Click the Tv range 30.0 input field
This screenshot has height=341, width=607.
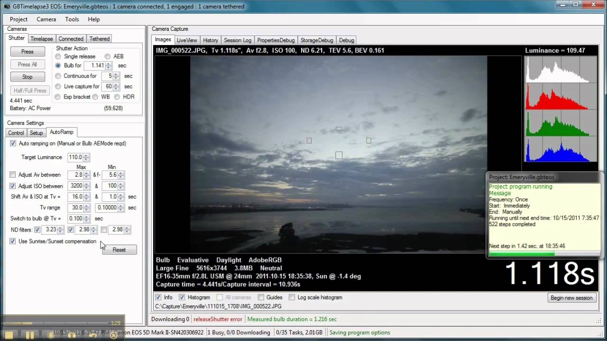75,208
